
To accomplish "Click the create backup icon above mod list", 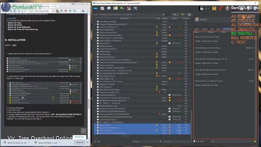I will coord(189,15).
